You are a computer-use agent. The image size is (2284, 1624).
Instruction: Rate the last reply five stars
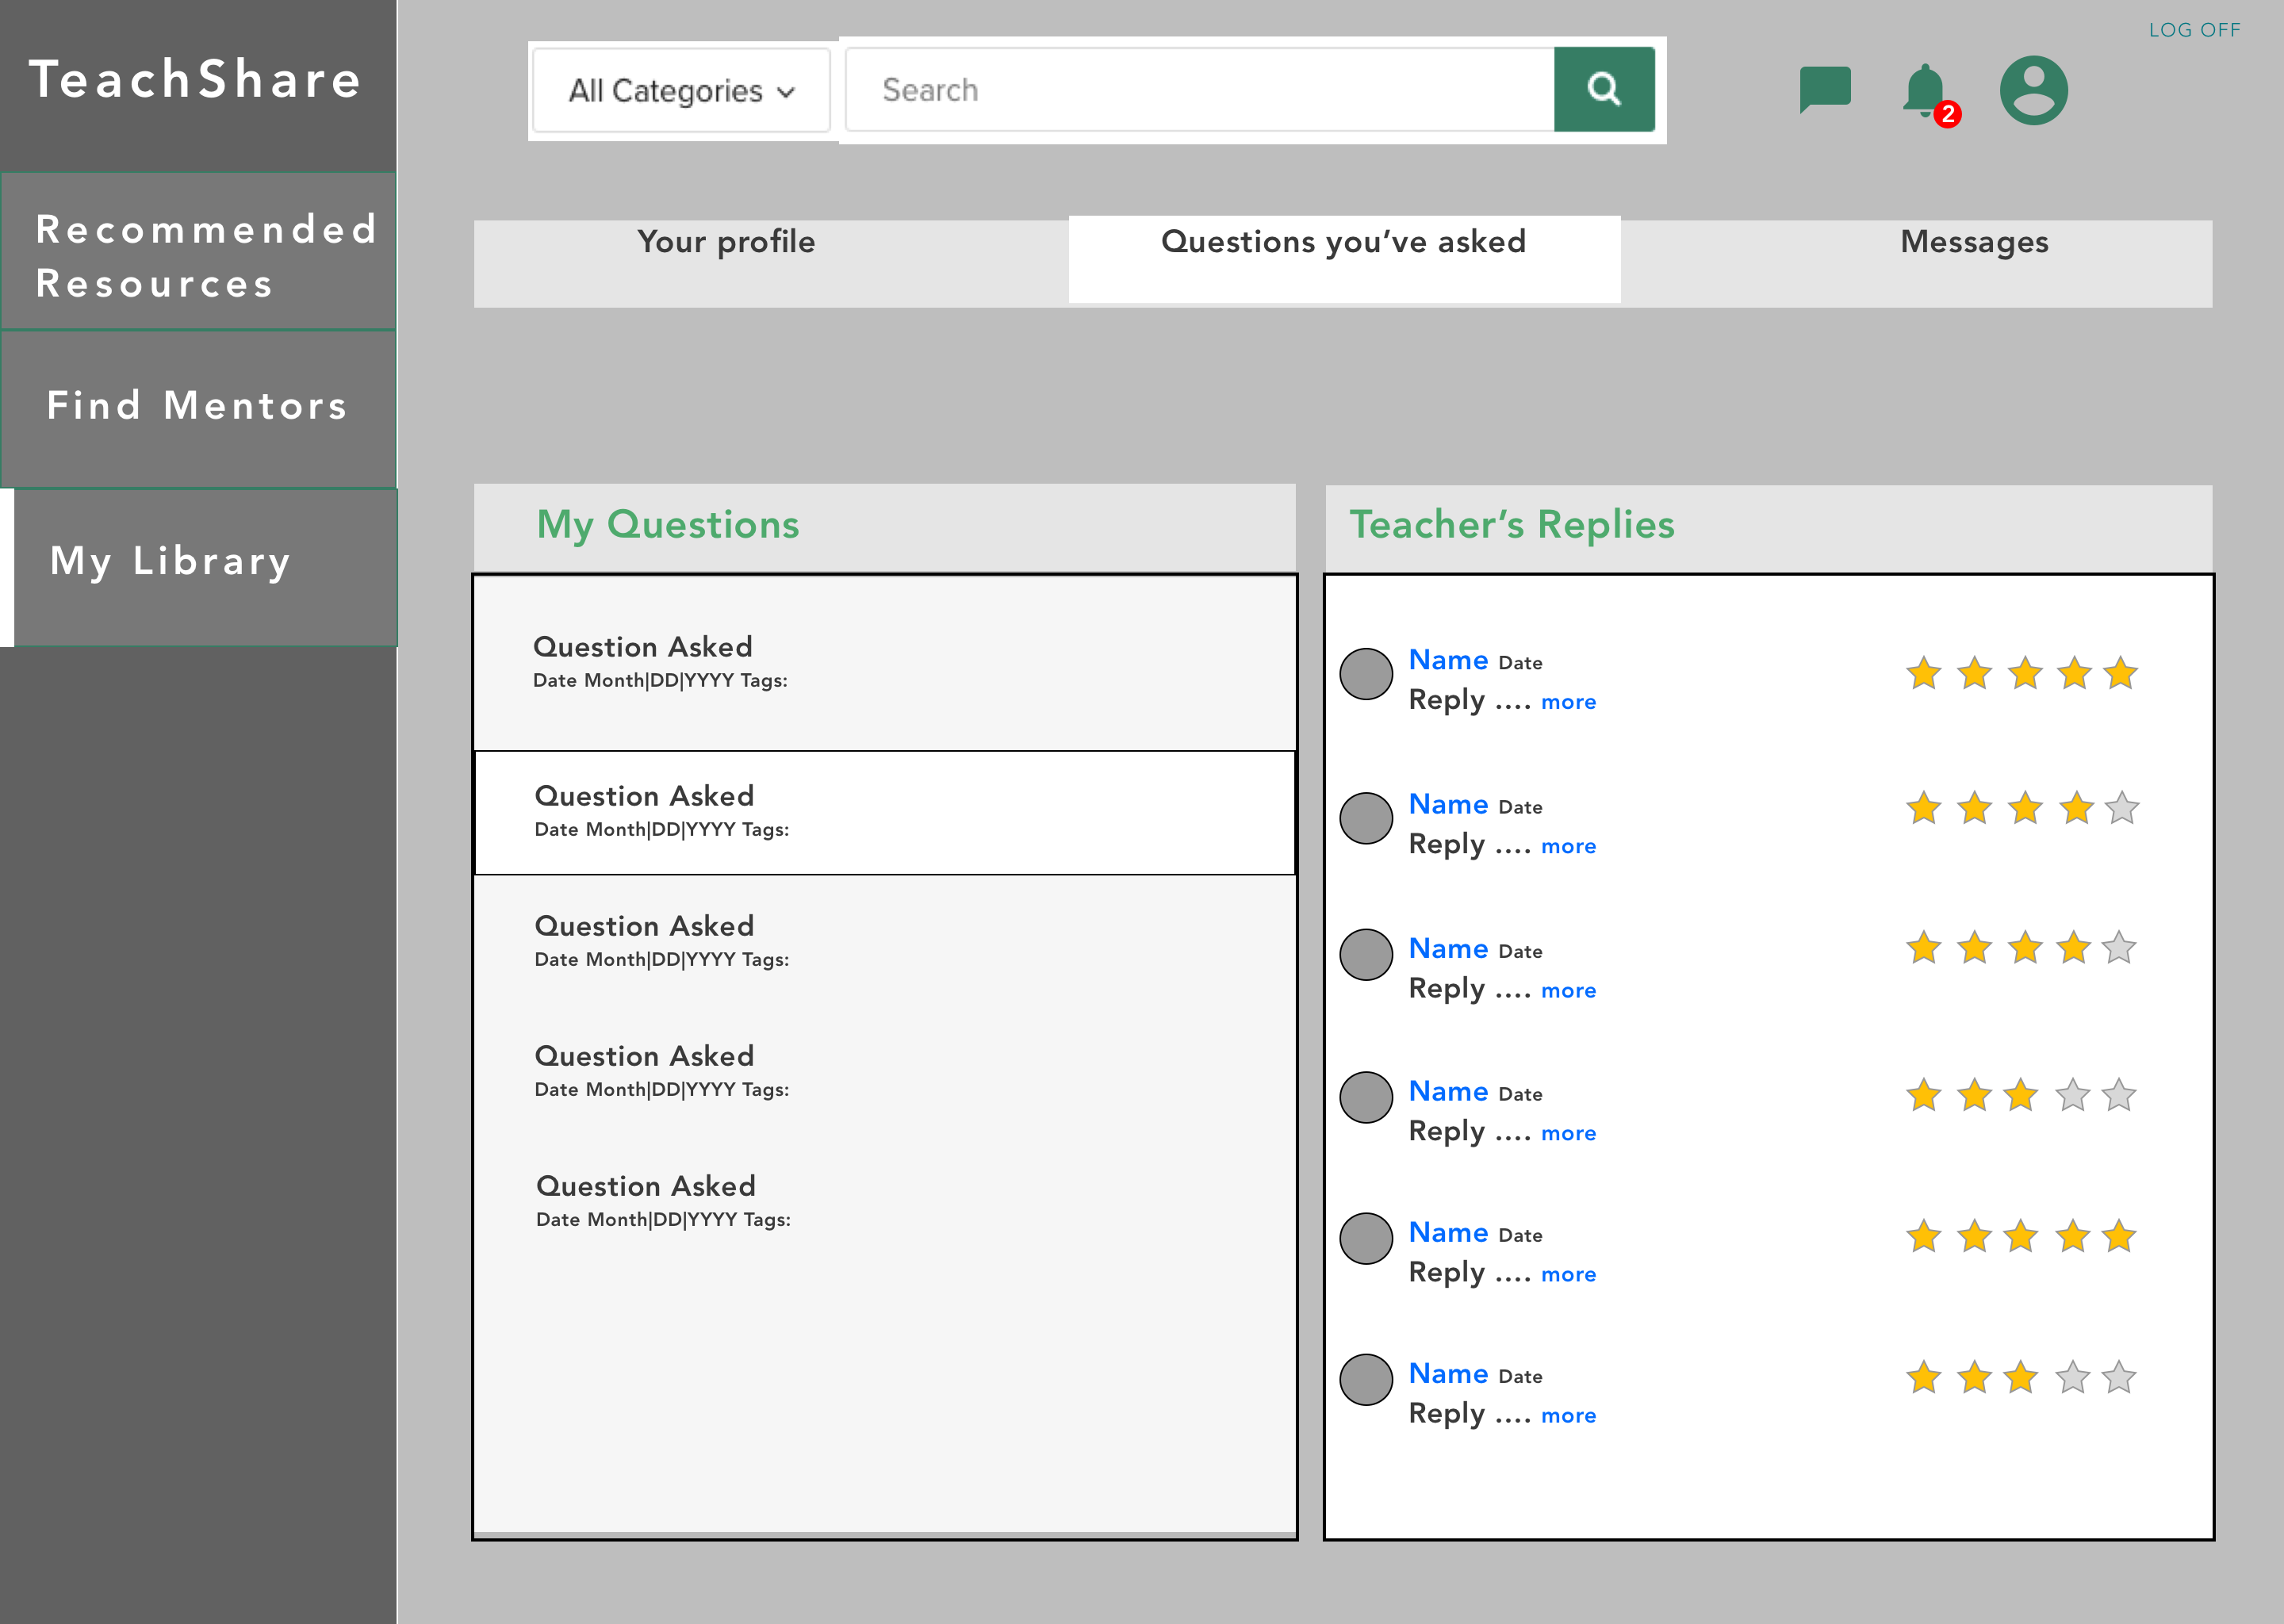tap(2118, 1378)
